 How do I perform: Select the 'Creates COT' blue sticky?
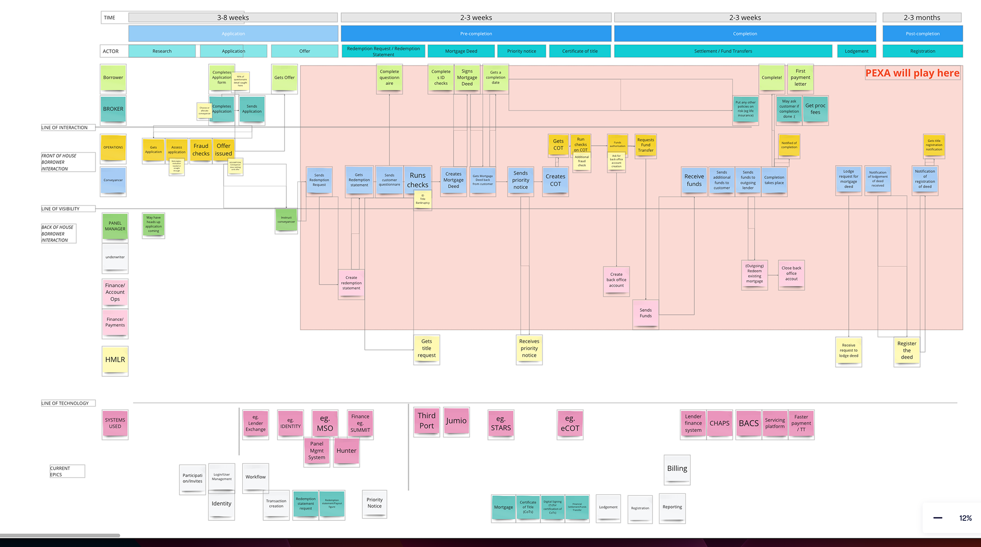click(555, 180)
